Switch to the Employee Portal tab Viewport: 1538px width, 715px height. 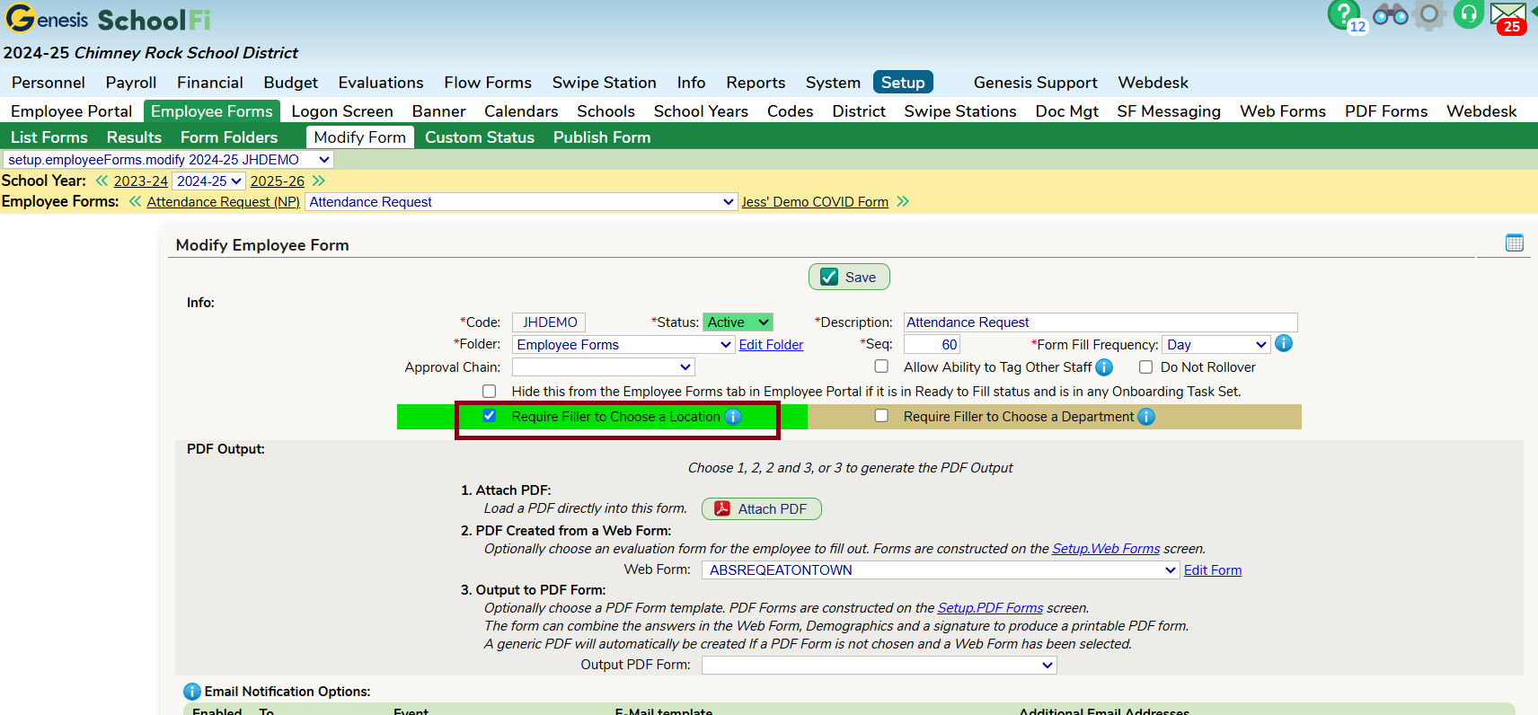click(72, 111)
